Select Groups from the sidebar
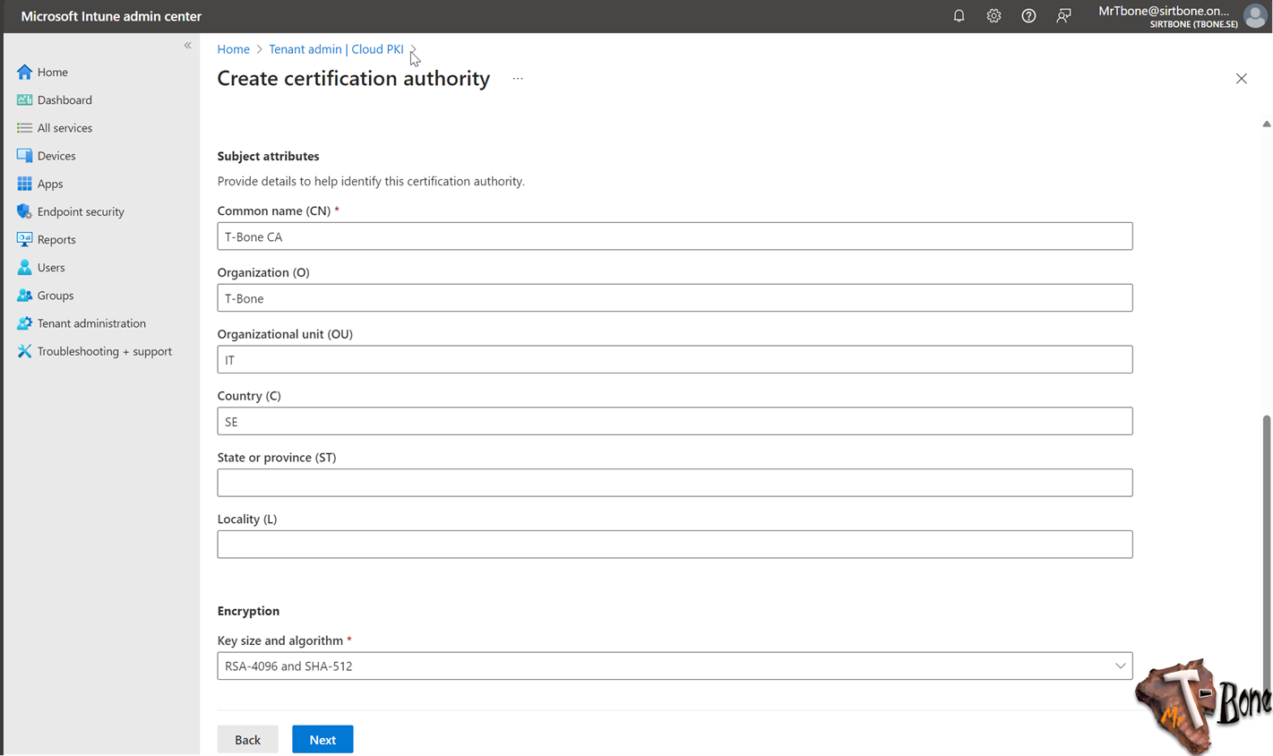1273x756 pixels. (55, 295)
